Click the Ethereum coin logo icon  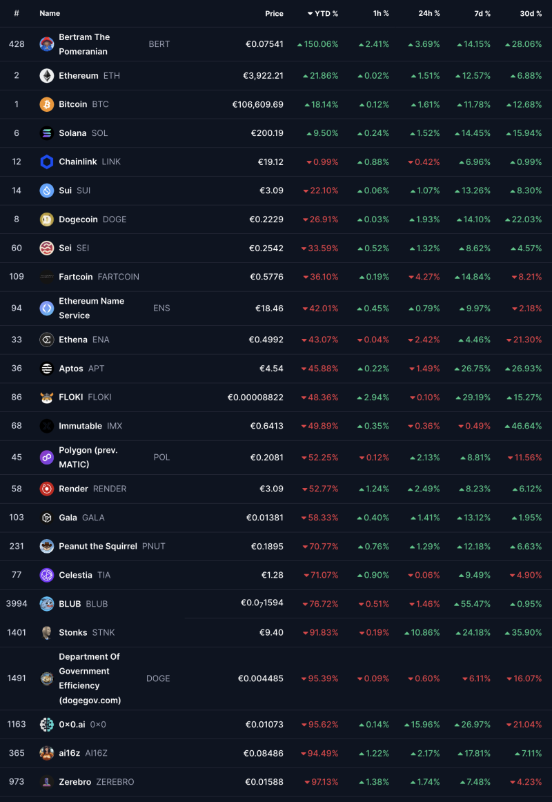pos(47,76)
